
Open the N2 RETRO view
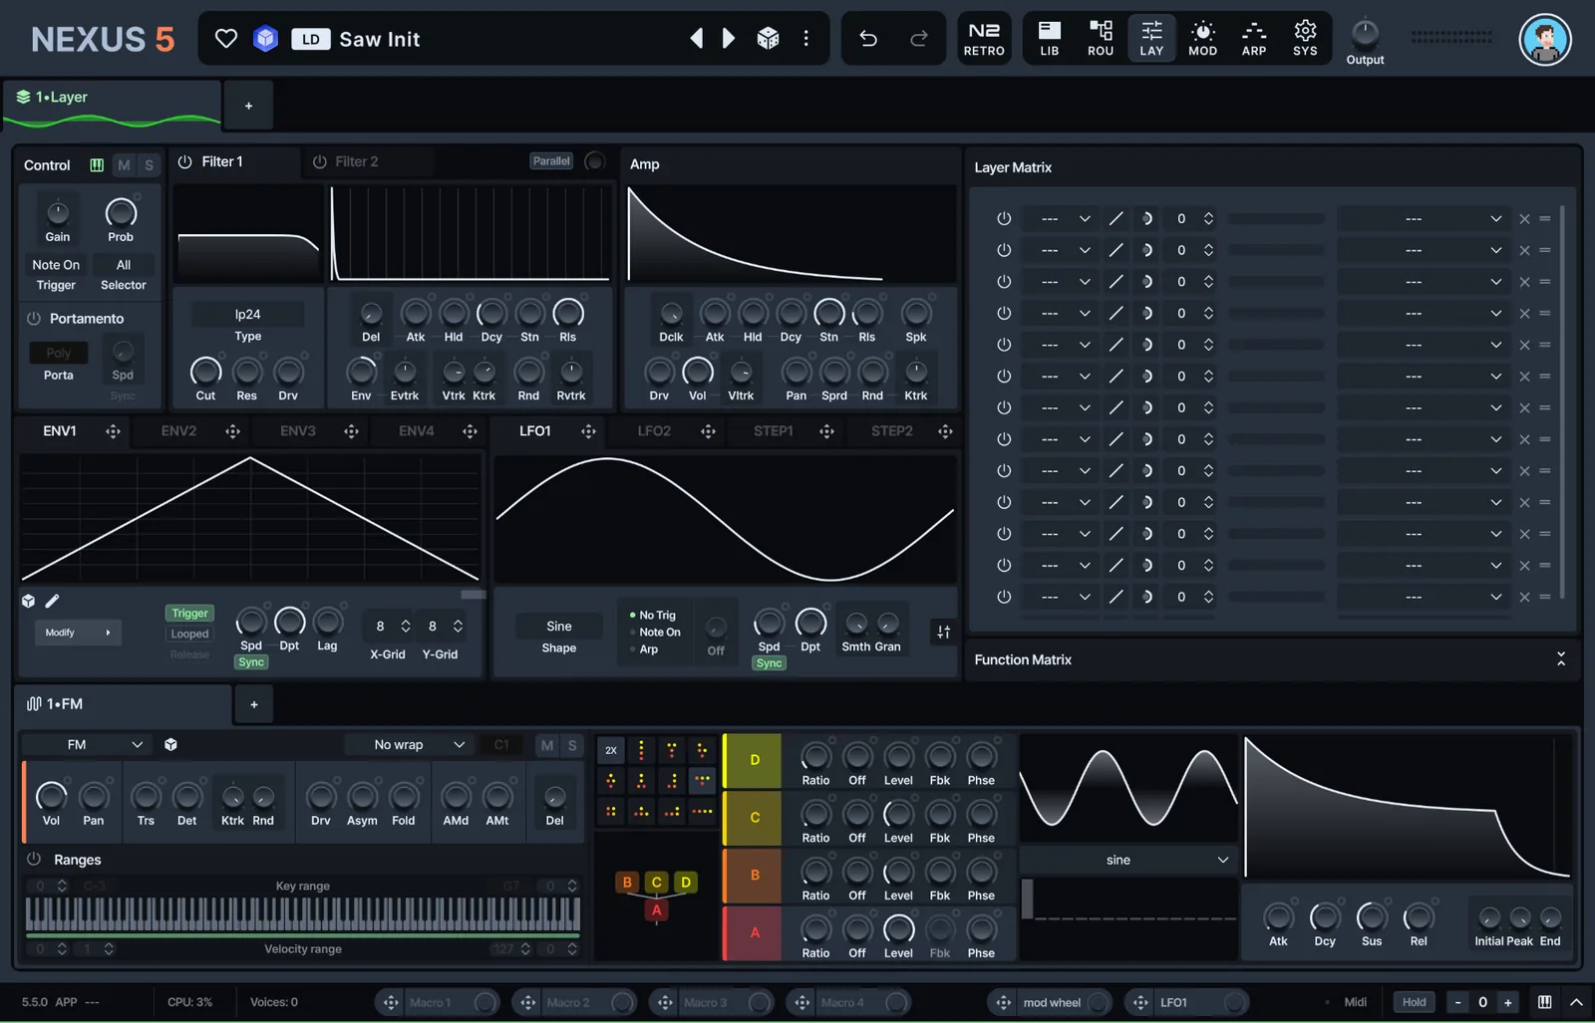tap(984, 39)
